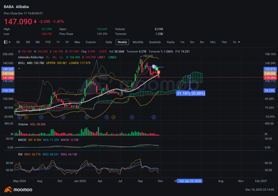This screenshot has width=278, height=196.
Task: Select the 15m intraday interval
Action: point(224,42)
